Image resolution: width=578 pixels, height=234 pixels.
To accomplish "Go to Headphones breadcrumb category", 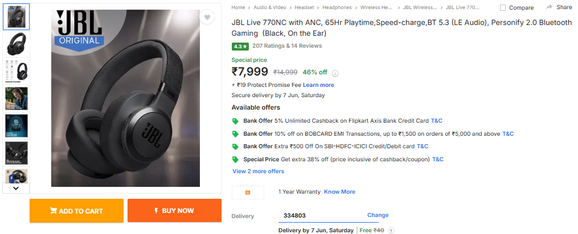I will 337,7.
